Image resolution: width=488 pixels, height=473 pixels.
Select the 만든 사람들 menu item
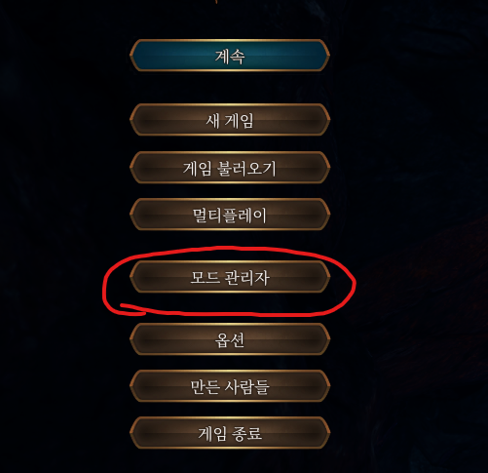(x=230, y=386)
